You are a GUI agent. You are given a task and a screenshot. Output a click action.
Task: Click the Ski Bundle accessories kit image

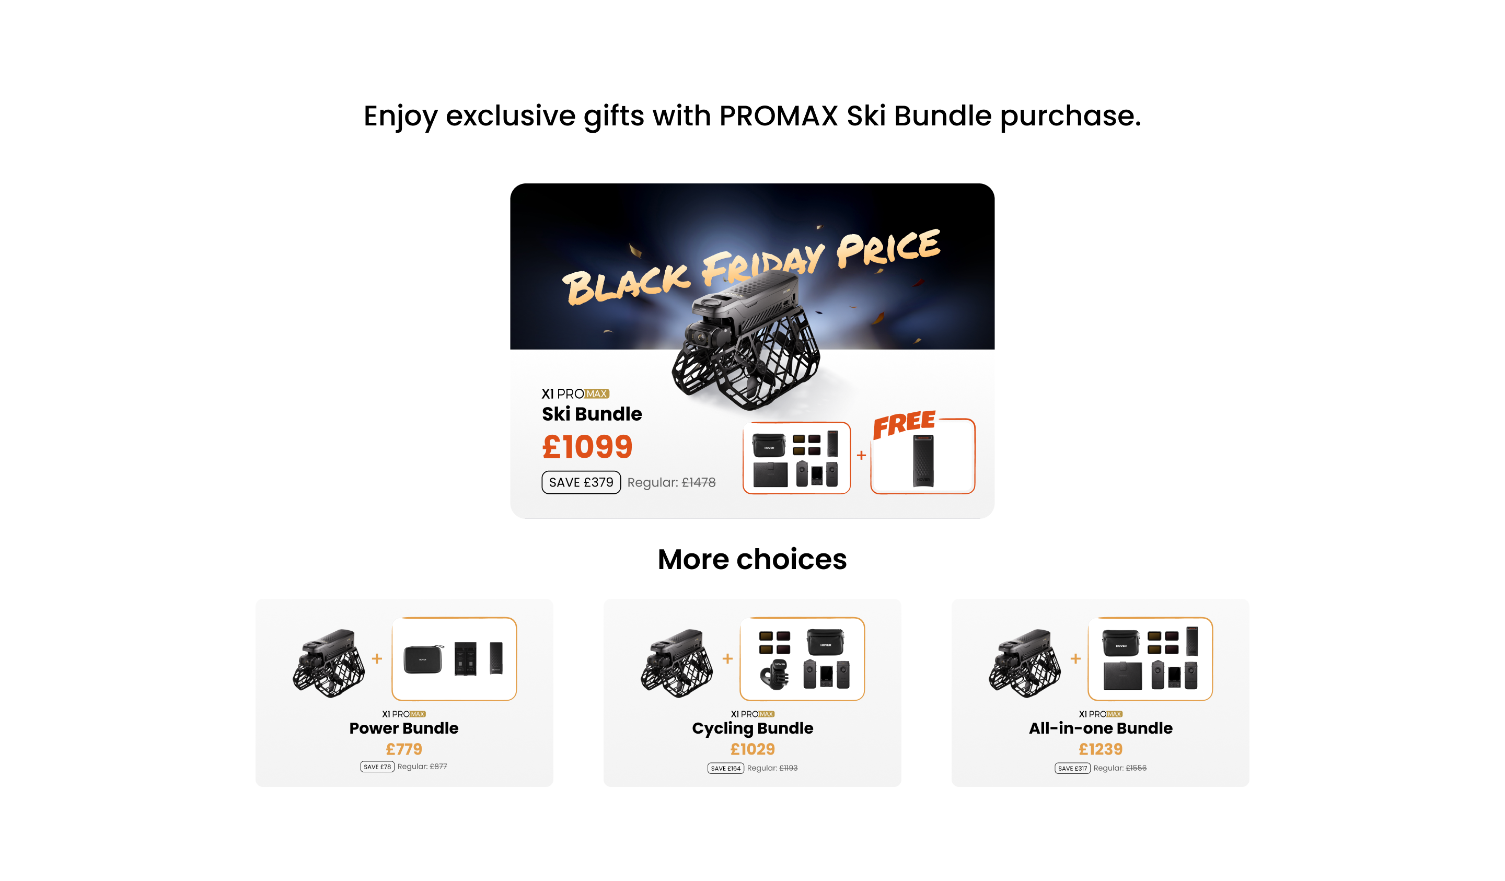coord(796,458)
